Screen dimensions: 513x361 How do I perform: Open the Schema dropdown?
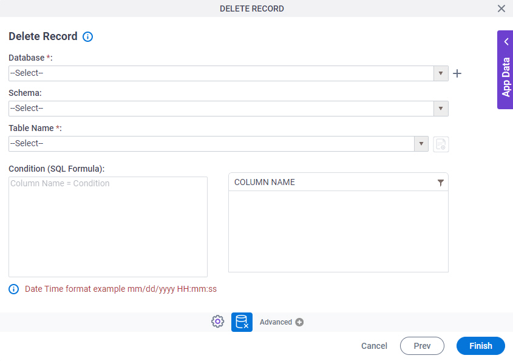click(x=228, y=109)
